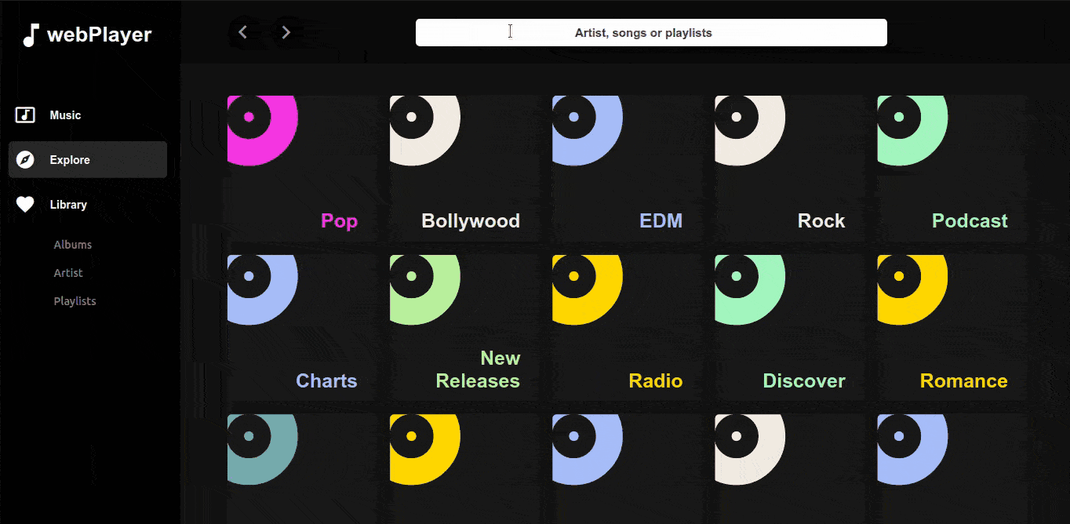Open the New Releases label

tap(478, 369)
